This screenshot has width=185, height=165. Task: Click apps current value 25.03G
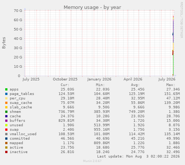point(67,89)
